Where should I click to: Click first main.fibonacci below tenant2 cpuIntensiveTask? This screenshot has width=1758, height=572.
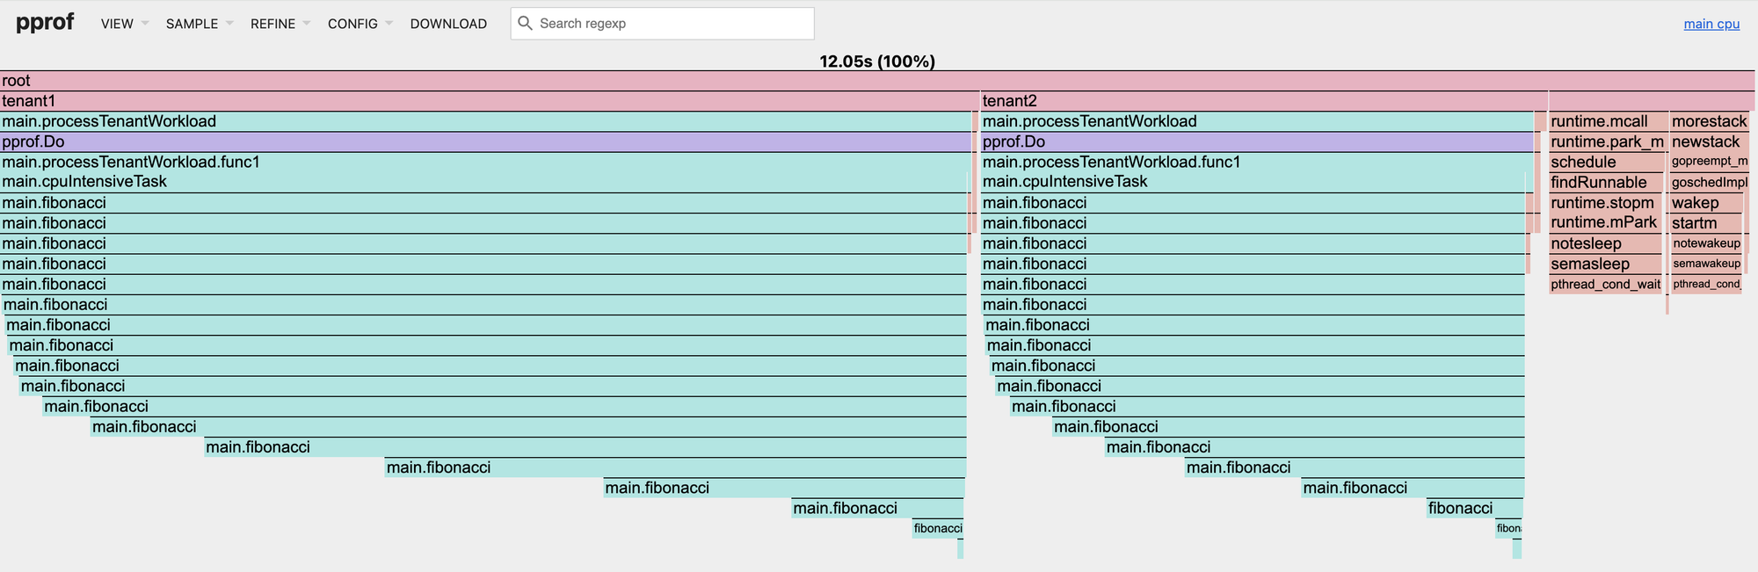pyautogui.click(x=1253, y=203)
